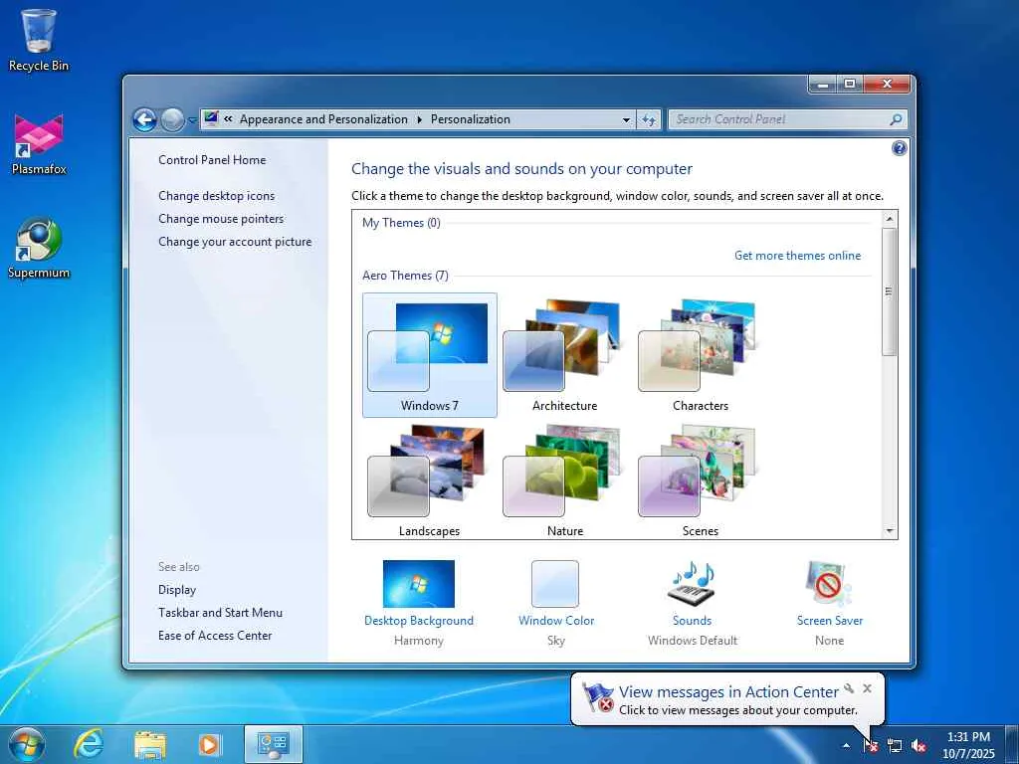Viewport: 1019px width, 764px height.
Task: Open Help with the question mark icon
Action: 899,148
